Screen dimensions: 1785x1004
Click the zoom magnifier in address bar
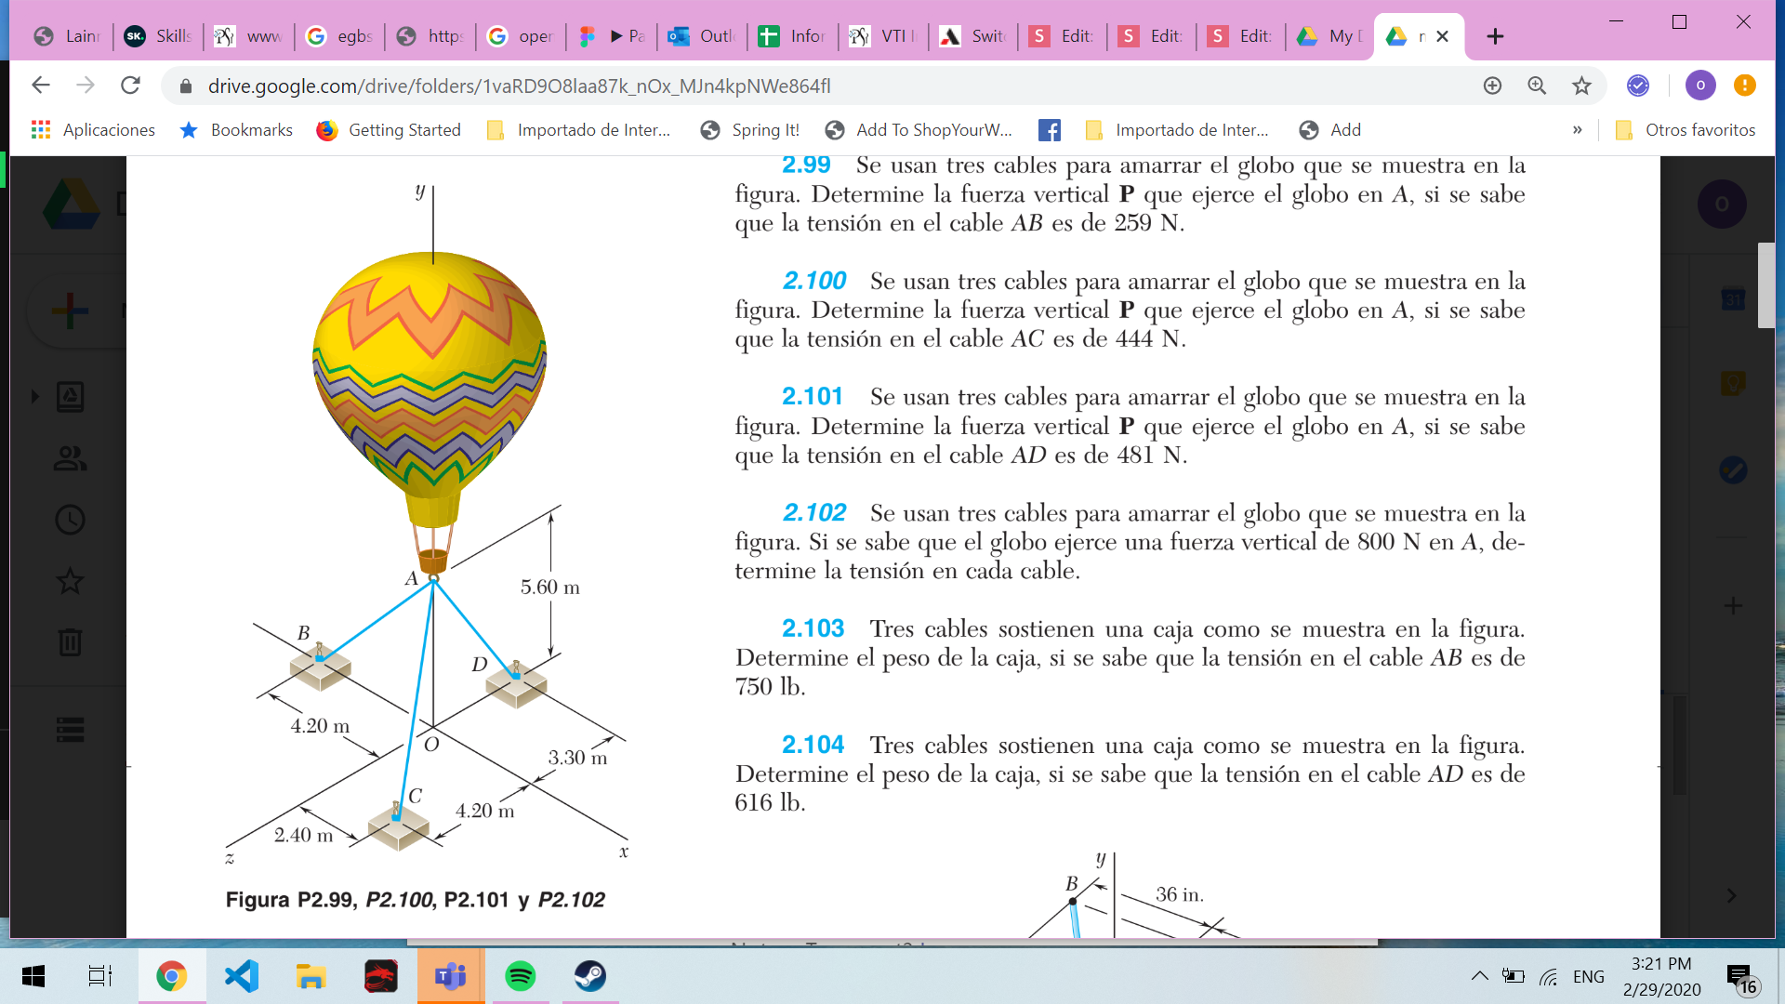(x=1537, y=86)
